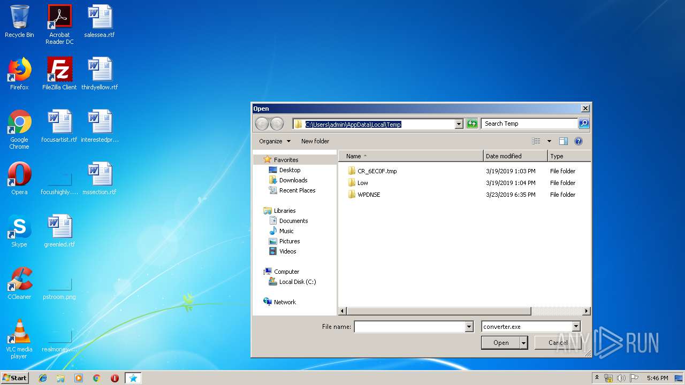Select focusartist.rtf desktop file
685x385 pixels.
59,126
